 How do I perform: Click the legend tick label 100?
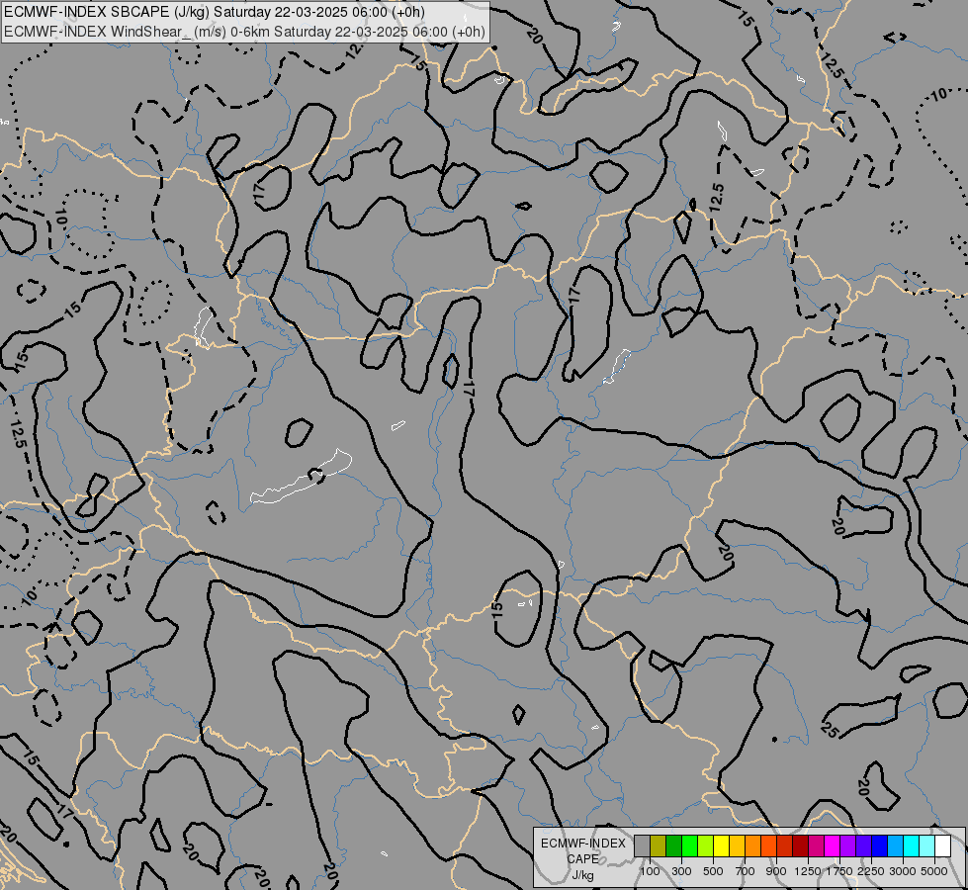click(x=650, y=871)
